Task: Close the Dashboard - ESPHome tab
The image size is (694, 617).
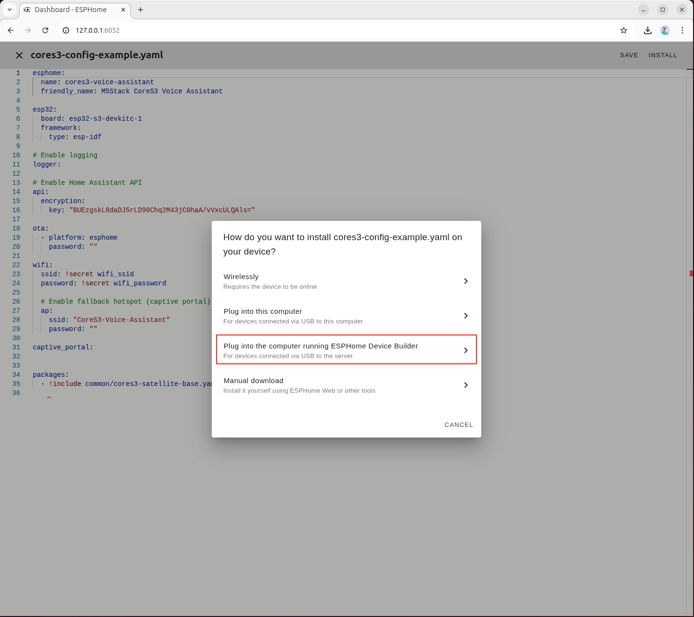Action: [x=123, y=10]
